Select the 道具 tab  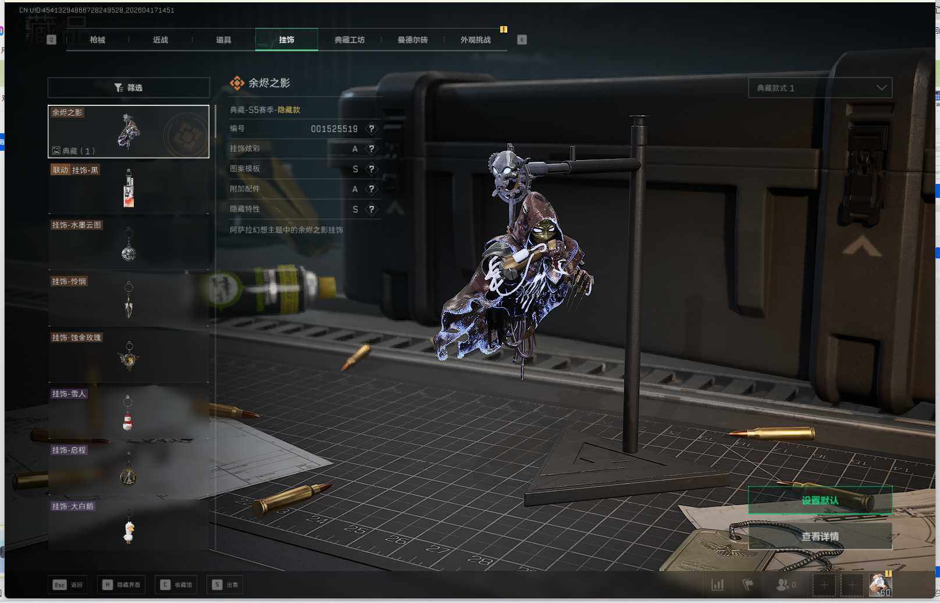[223, 40]
